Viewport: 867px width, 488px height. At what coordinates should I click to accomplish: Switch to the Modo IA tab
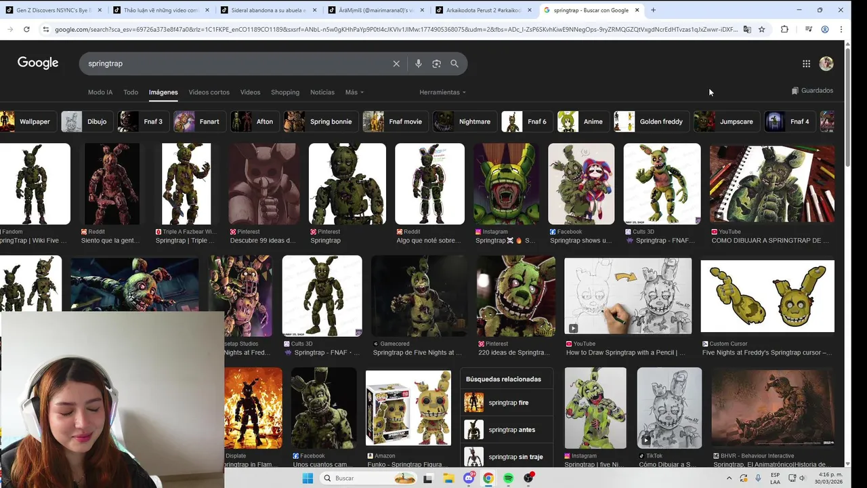100,92
